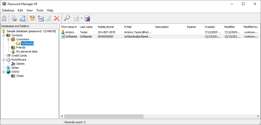Open the Tools menu
Viewport: 261px width, 125px height.
pyautogui.click(x=40, y=10)
